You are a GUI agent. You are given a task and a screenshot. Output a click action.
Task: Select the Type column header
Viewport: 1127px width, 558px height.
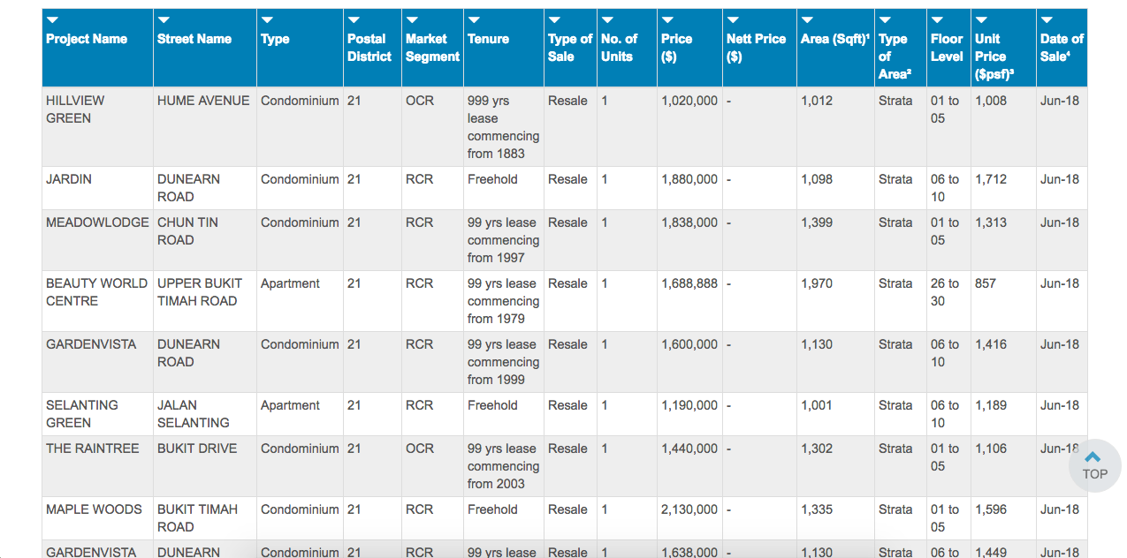tap(275, 39)
